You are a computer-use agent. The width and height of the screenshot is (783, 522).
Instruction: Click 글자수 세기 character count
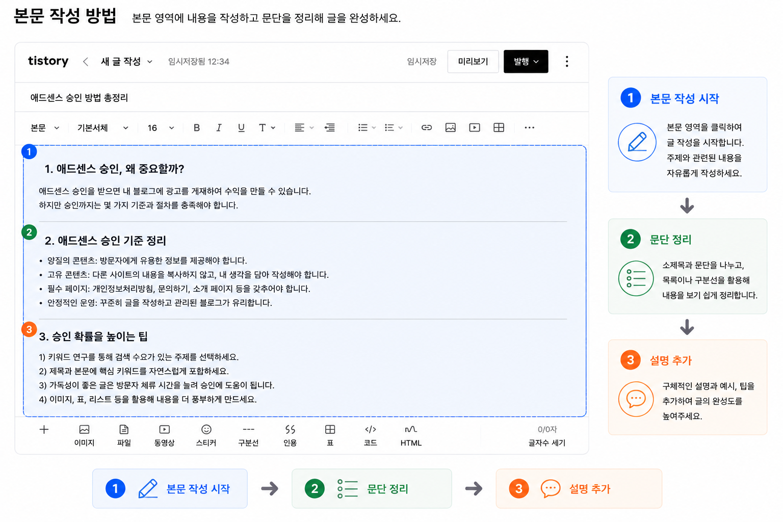click(547, 442)
